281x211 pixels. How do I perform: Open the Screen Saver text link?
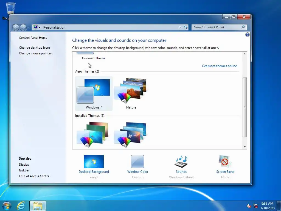[x=225, y=172]
